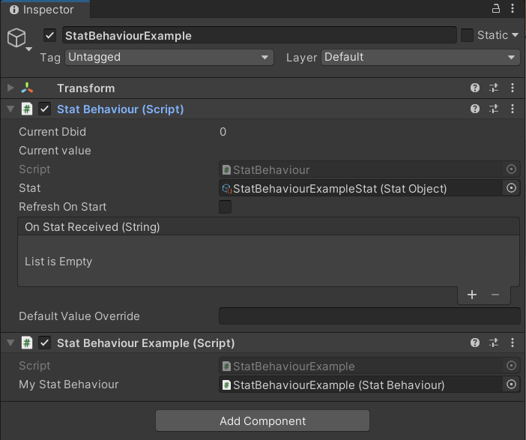Enable the Refresh On Start checkbox
Viewport: 526px width, 440px height.
(x=225, y=207)
